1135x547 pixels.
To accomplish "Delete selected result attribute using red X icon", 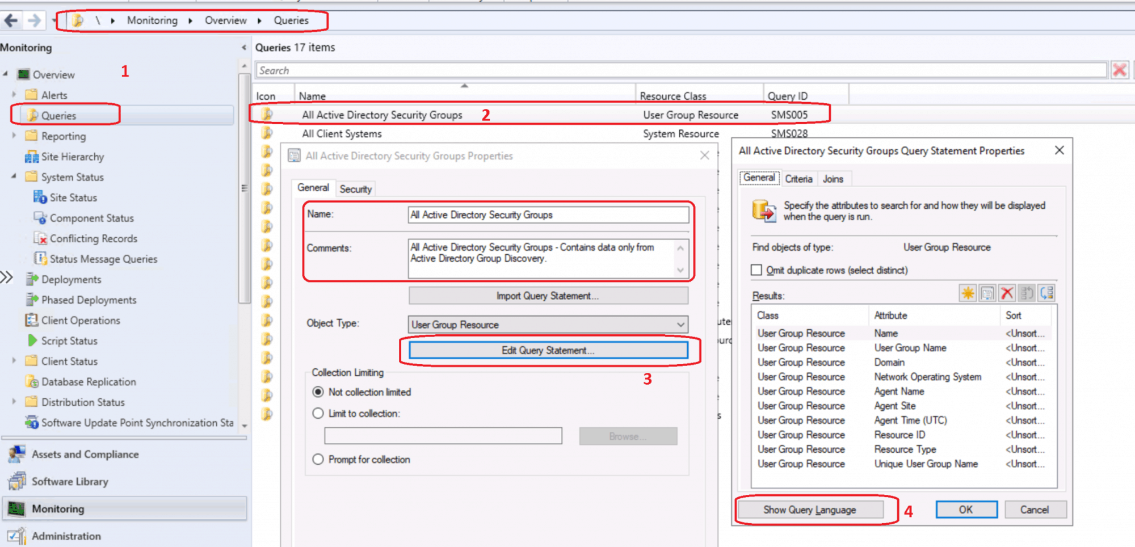I will (x=1007, y=293).
